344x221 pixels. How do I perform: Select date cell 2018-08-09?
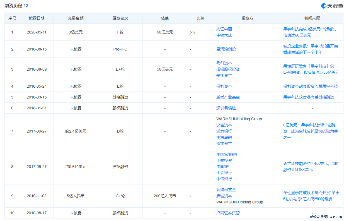pyautogui.click(x=37, y=69)
